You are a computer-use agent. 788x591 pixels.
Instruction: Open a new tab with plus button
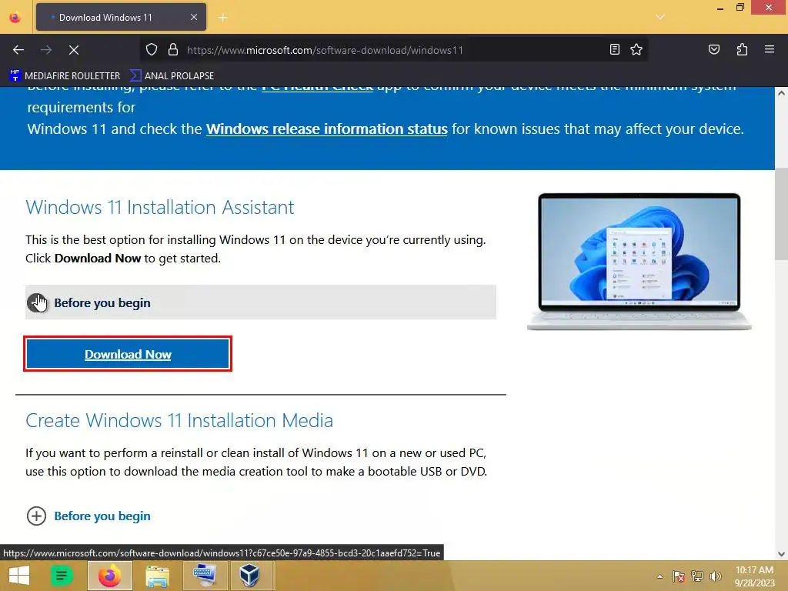point(223,18)
